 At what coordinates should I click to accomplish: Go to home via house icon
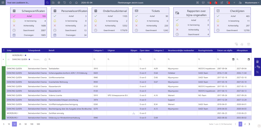click(76, 3)
